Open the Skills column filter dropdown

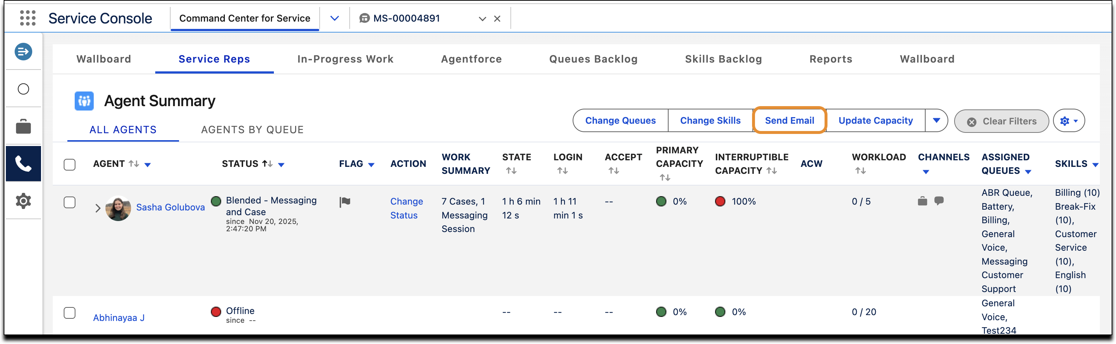[1095, 165]
